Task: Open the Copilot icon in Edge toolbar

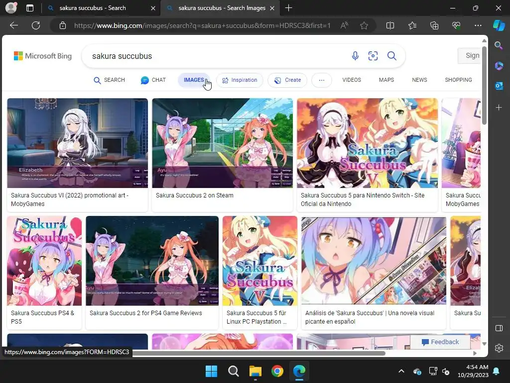Action: point(499,25)
